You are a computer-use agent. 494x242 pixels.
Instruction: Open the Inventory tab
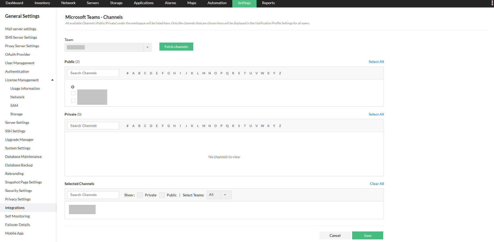coord(42,3)
